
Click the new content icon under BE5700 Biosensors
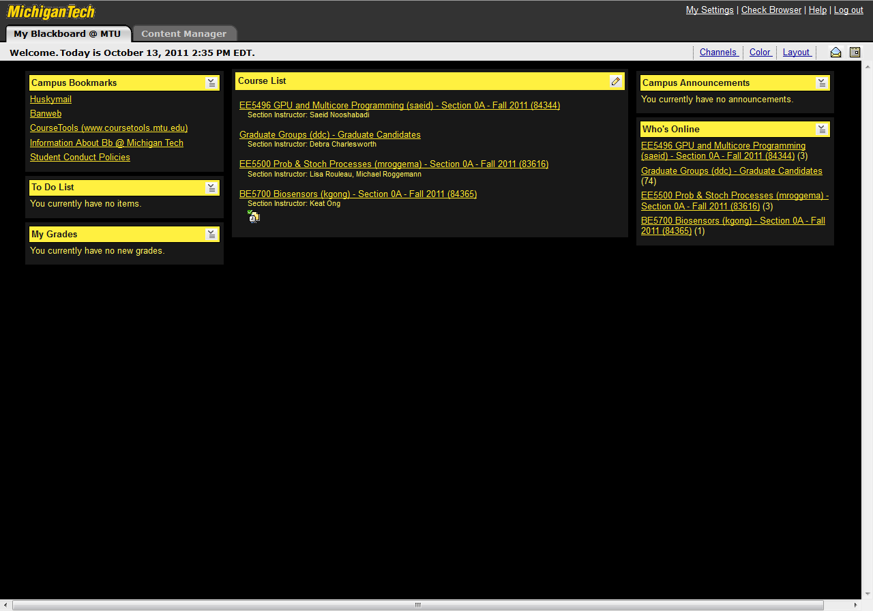click(253, 216)
